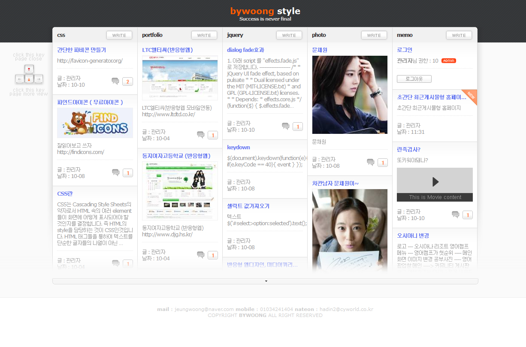526x347 pixels.
Task: Click comment bubble icon on LTC portfolio post
Action: point(200,135)
